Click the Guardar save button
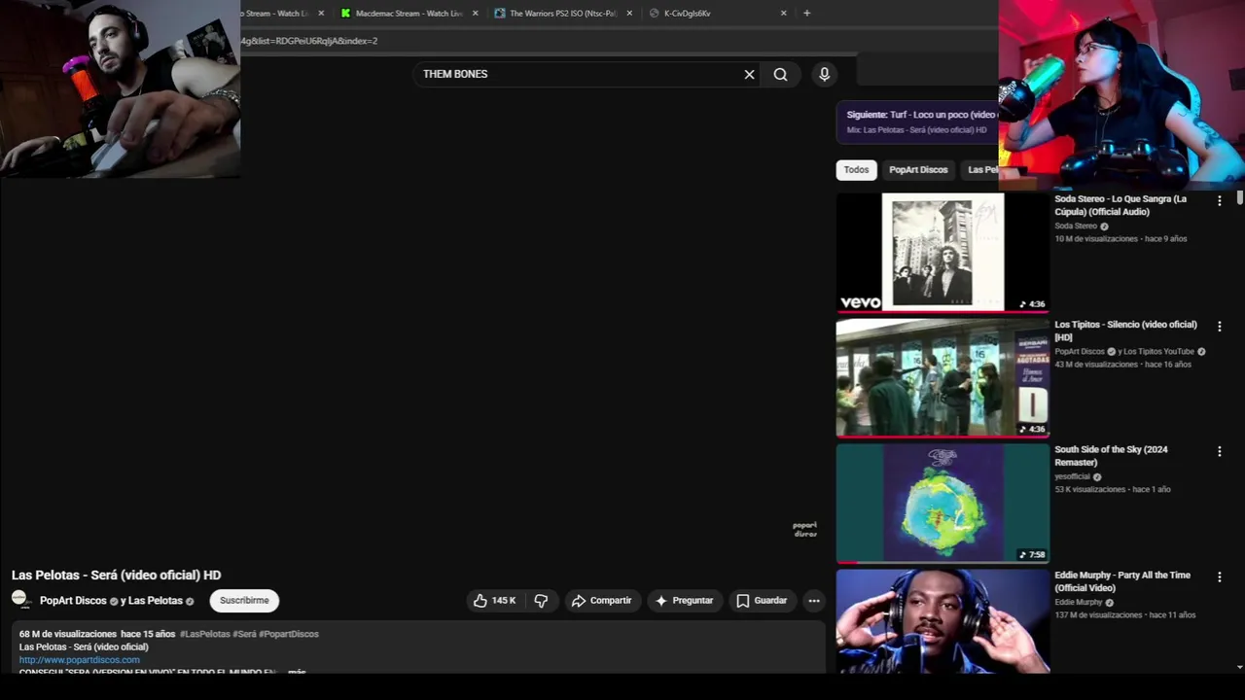Viewport: 1245px width, 700px height. (762, 601)
